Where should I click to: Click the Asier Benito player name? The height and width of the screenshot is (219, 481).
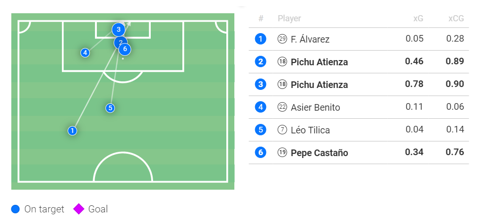tap(315, 107)
